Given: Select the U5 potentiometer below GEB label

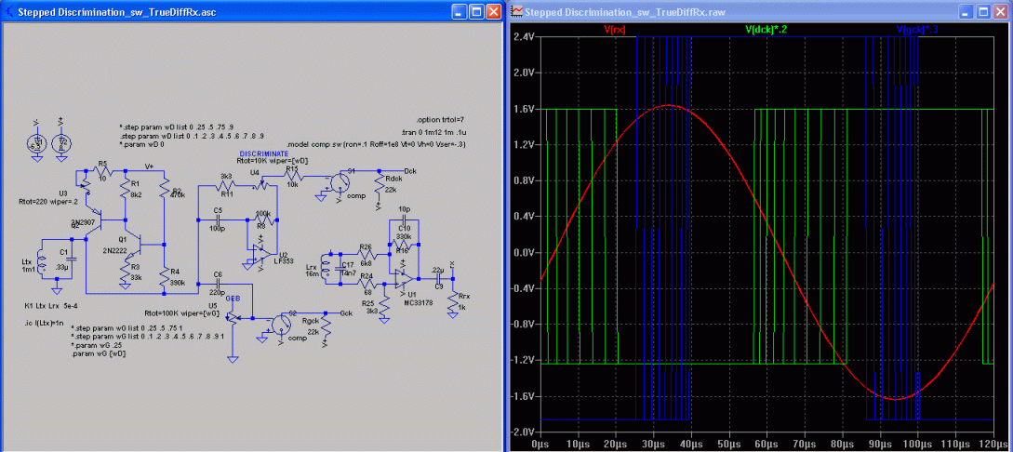Looking at the screenshot, I should pos(234,315).
